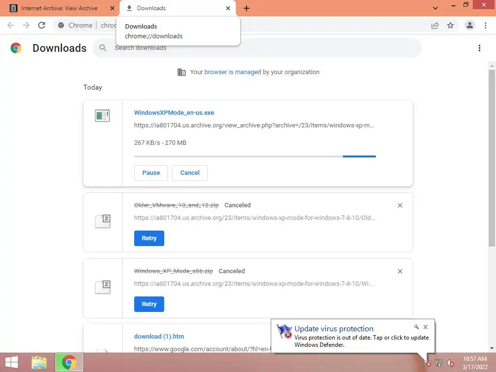Retry the Windows_XP_Mode_x86.zip download
The image size is (496, 372).
(149, 304)
